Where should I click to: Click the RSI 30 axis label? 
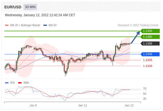click(x=145, y=99)
